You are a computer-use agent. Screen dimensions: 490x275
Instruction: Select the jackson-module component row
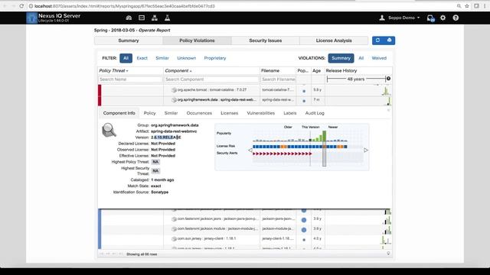245,229
